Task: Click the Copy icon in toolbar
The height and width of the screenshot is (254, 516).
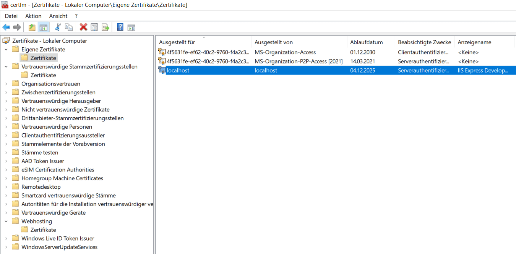Action: click(x=69, y=27)
